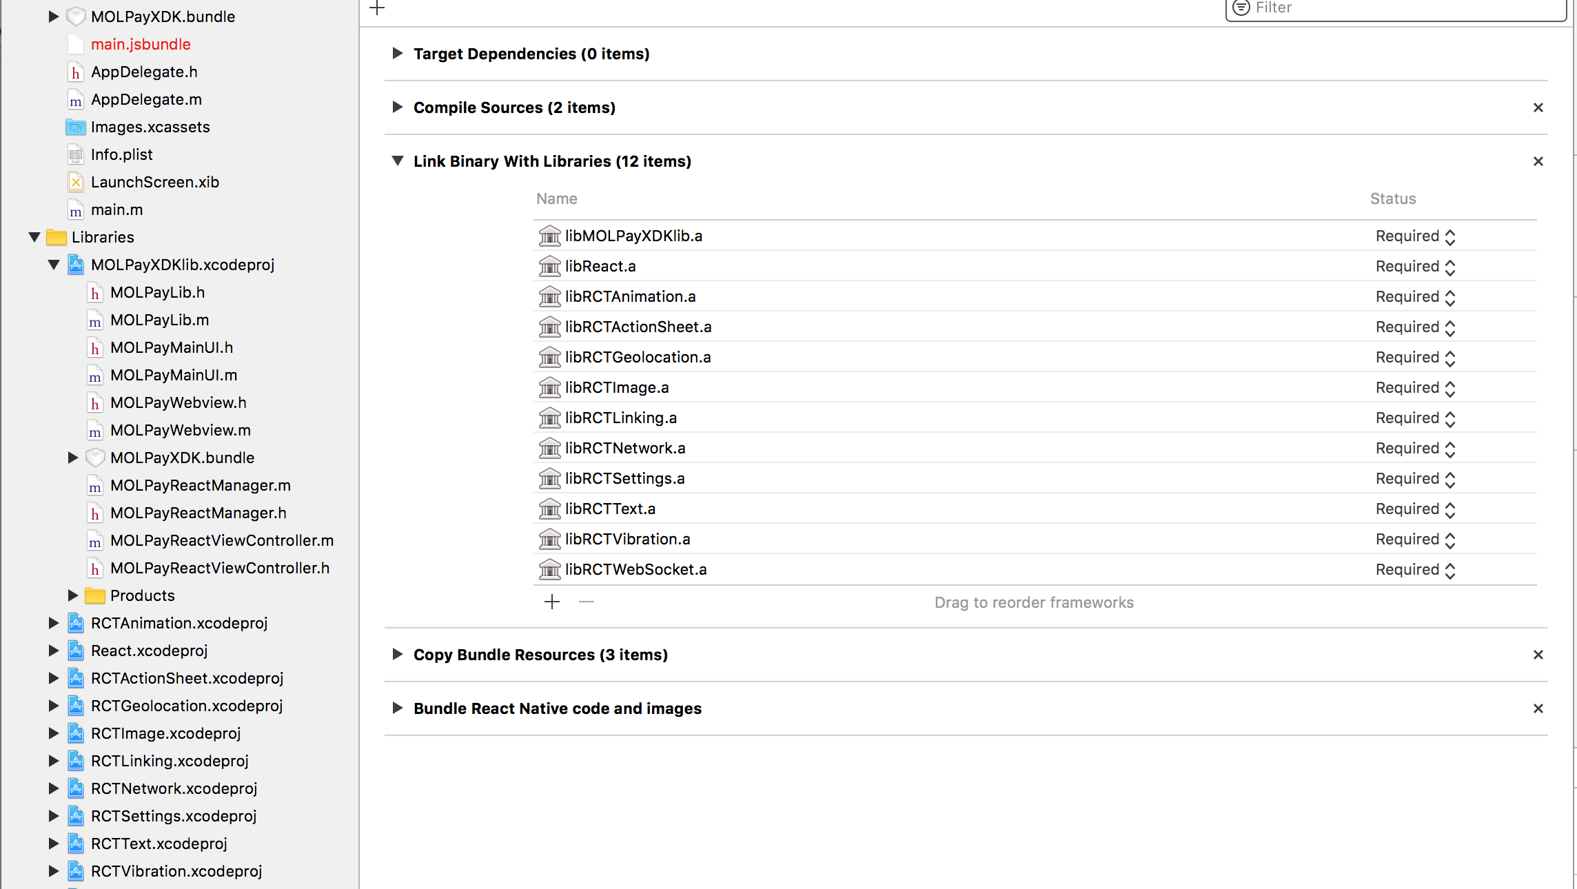Click the add build phase plus icon
Image resolution: width=1577 pixels, height=889 pixels.
coord(377,8)
